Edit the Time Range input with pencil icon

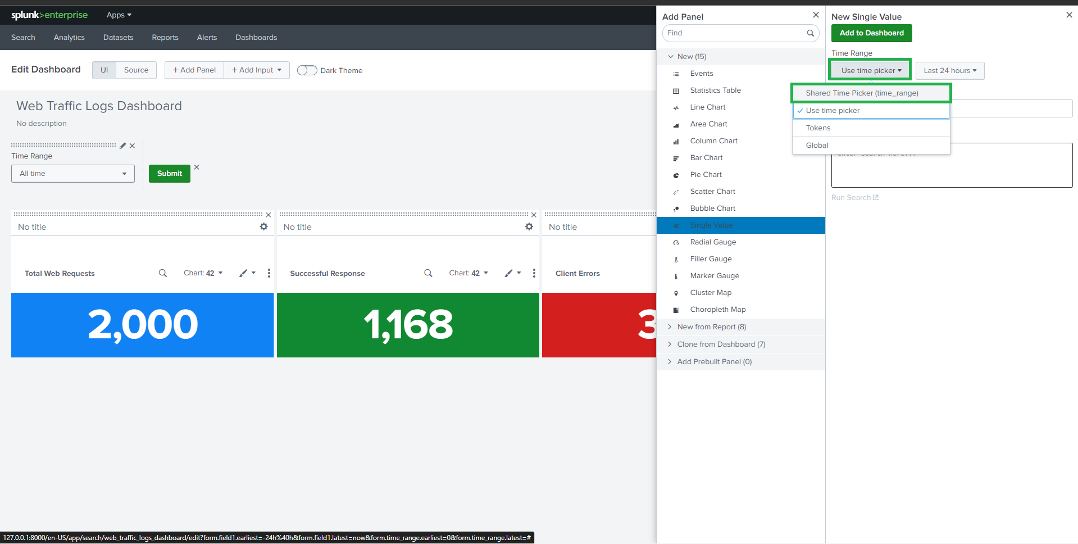123,146
